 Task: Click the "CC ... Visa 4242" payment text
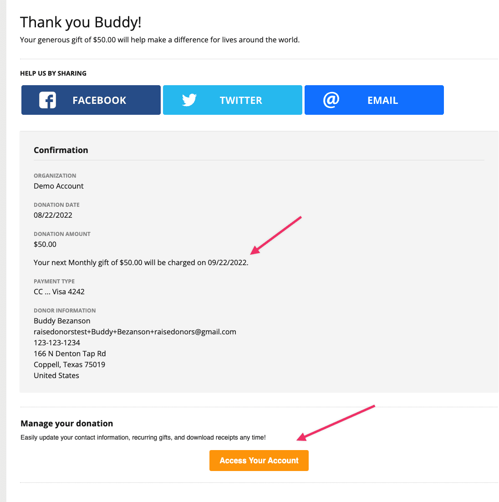[59, 292]
